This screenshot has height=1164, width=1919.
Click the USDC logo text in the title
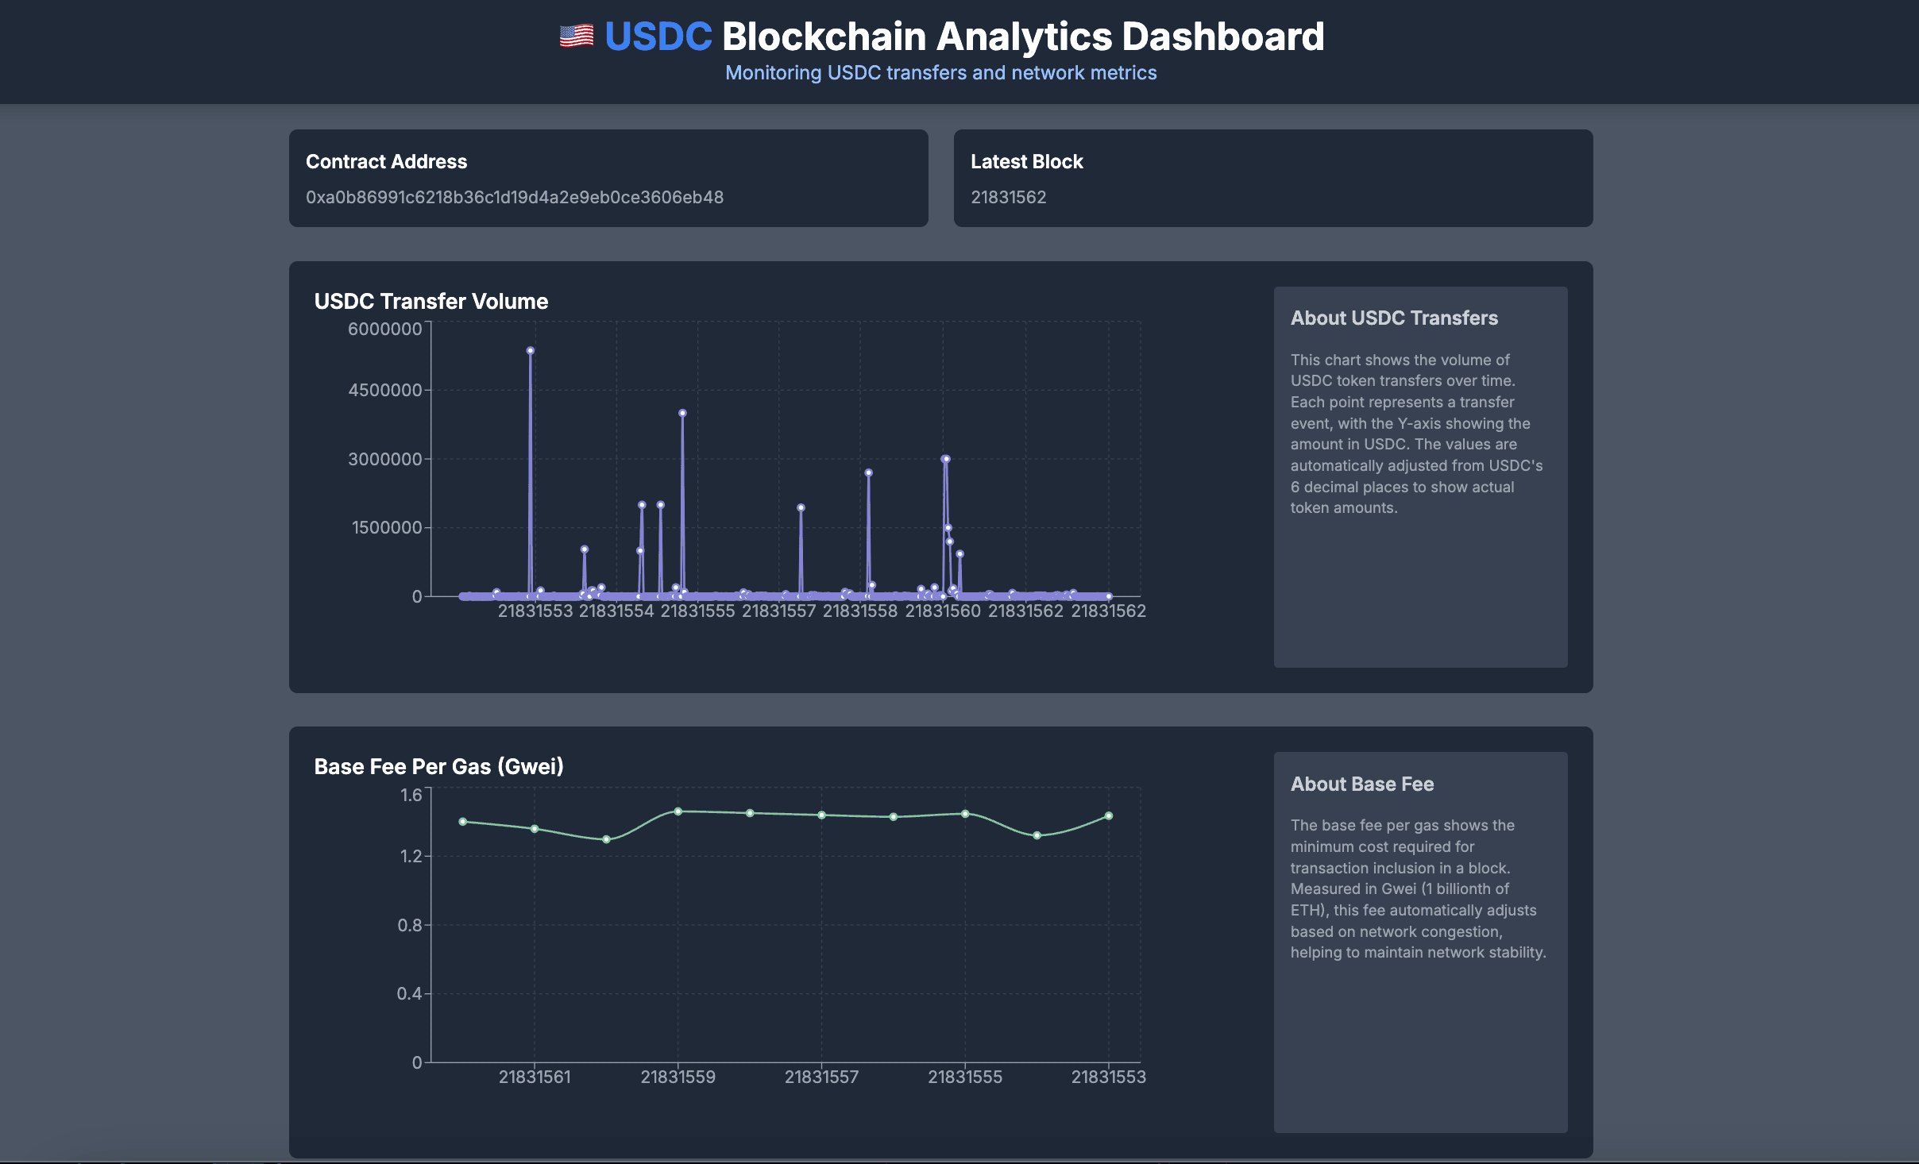[x=658, y=35]
